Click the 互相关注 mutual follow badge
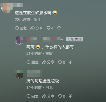This screenshot has height=102, width=106. [74, 39]
